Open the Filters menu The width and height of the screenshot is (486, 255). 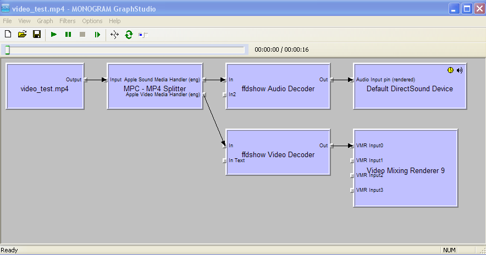[x=67, y=21]
